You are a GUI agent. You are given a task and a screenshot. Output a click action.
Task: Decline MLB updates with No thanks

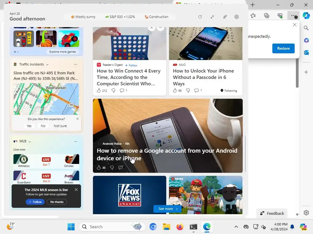coord(57,202)
